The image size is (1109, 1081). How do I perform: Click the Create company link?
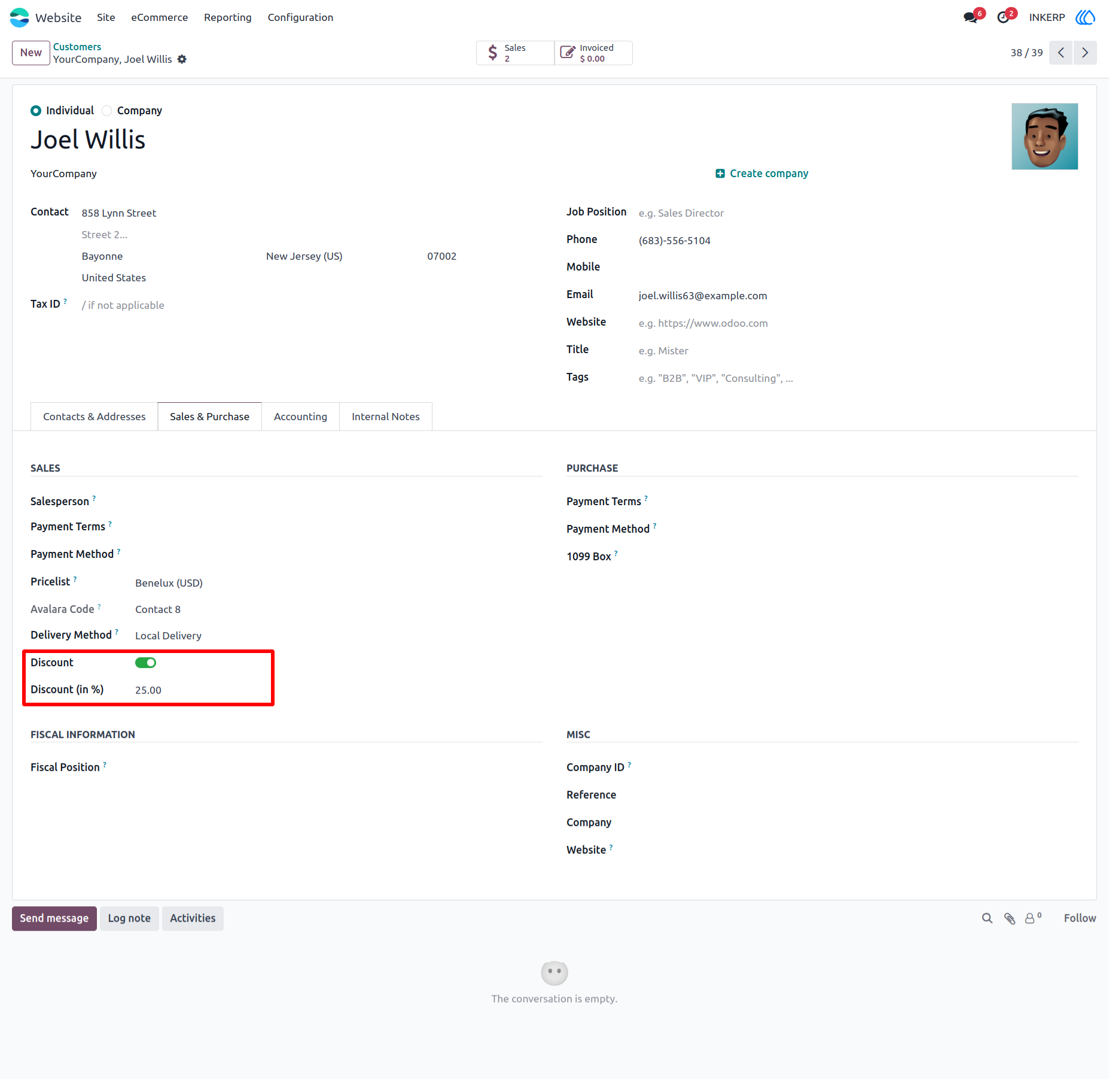[762, 174]
